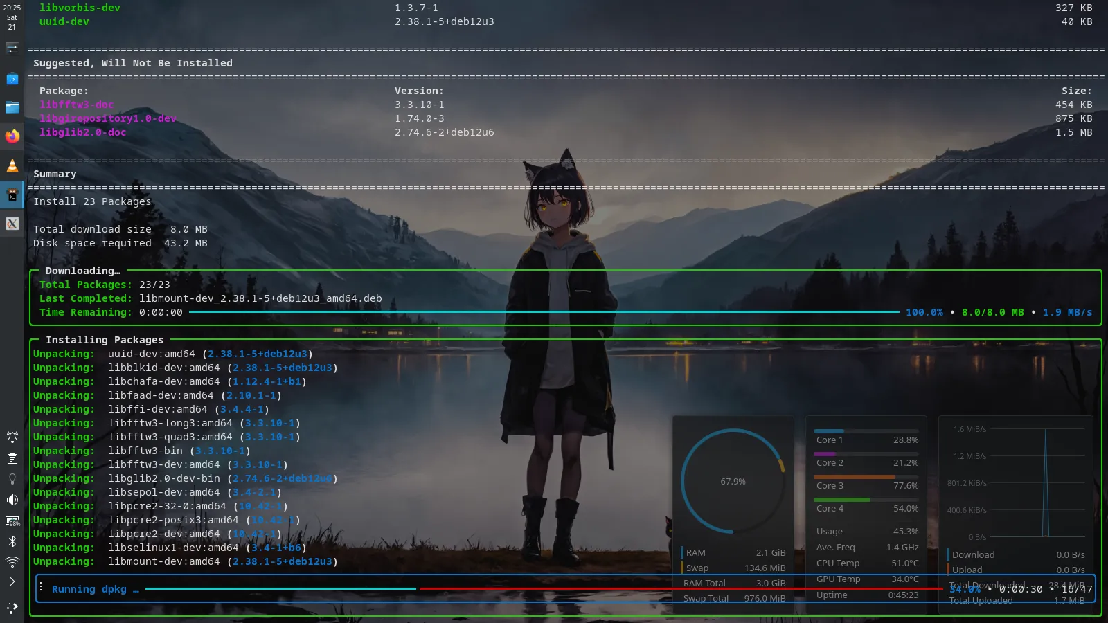
Task: Click 'Unpacking: libfftw3-bin' line
Action: [x=141, y=451]
